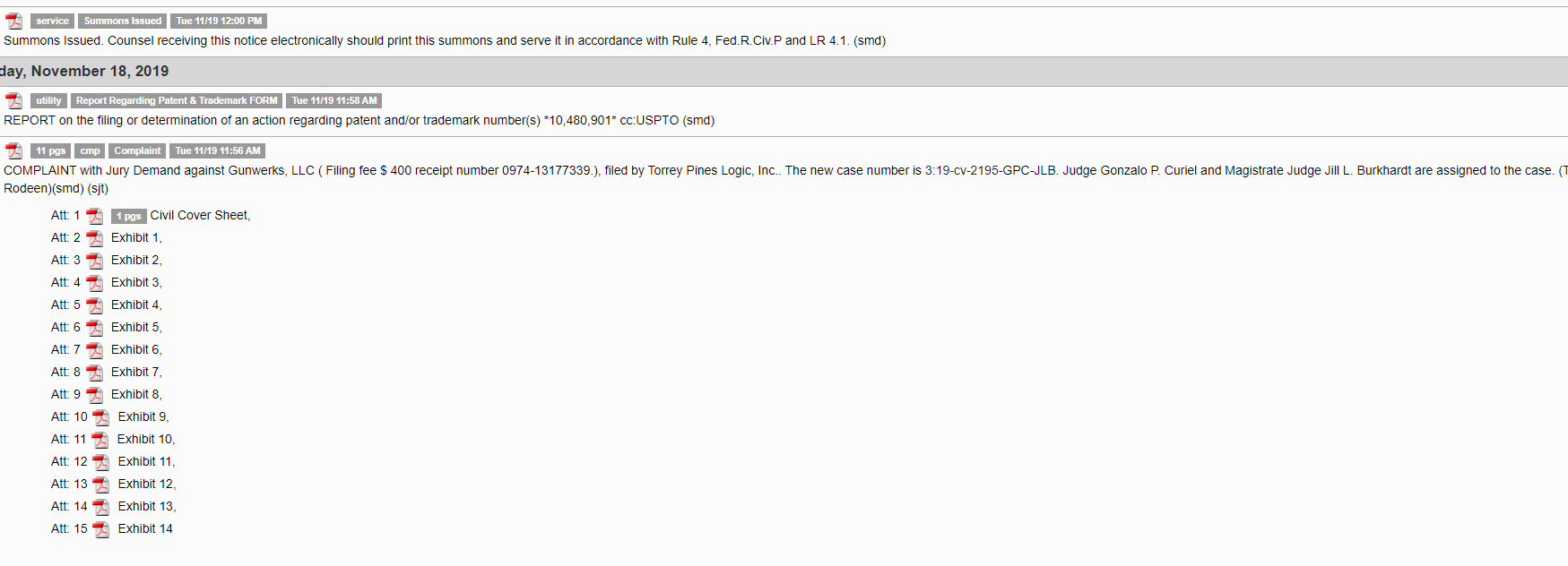Click the 'Summons Issued' tag
The image size is (1568, 566).
(123, 21)
